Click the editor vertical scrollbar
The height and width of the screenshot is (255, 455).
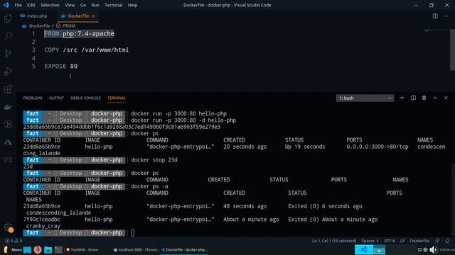(452, 50)
